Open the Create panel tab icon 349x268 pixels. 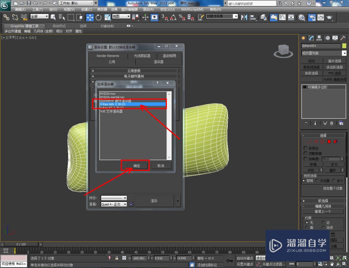tap(303, 38)
